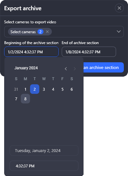Clear selected cameras with the X icon

(47, 32)
